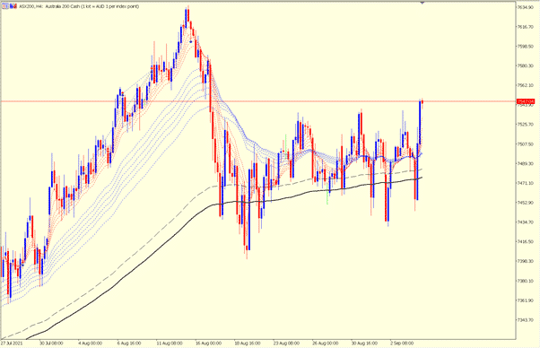Viewport: 540px width, 348px height.
Task: Click the 23 Aug 08:00 date label
Action: 286,344
